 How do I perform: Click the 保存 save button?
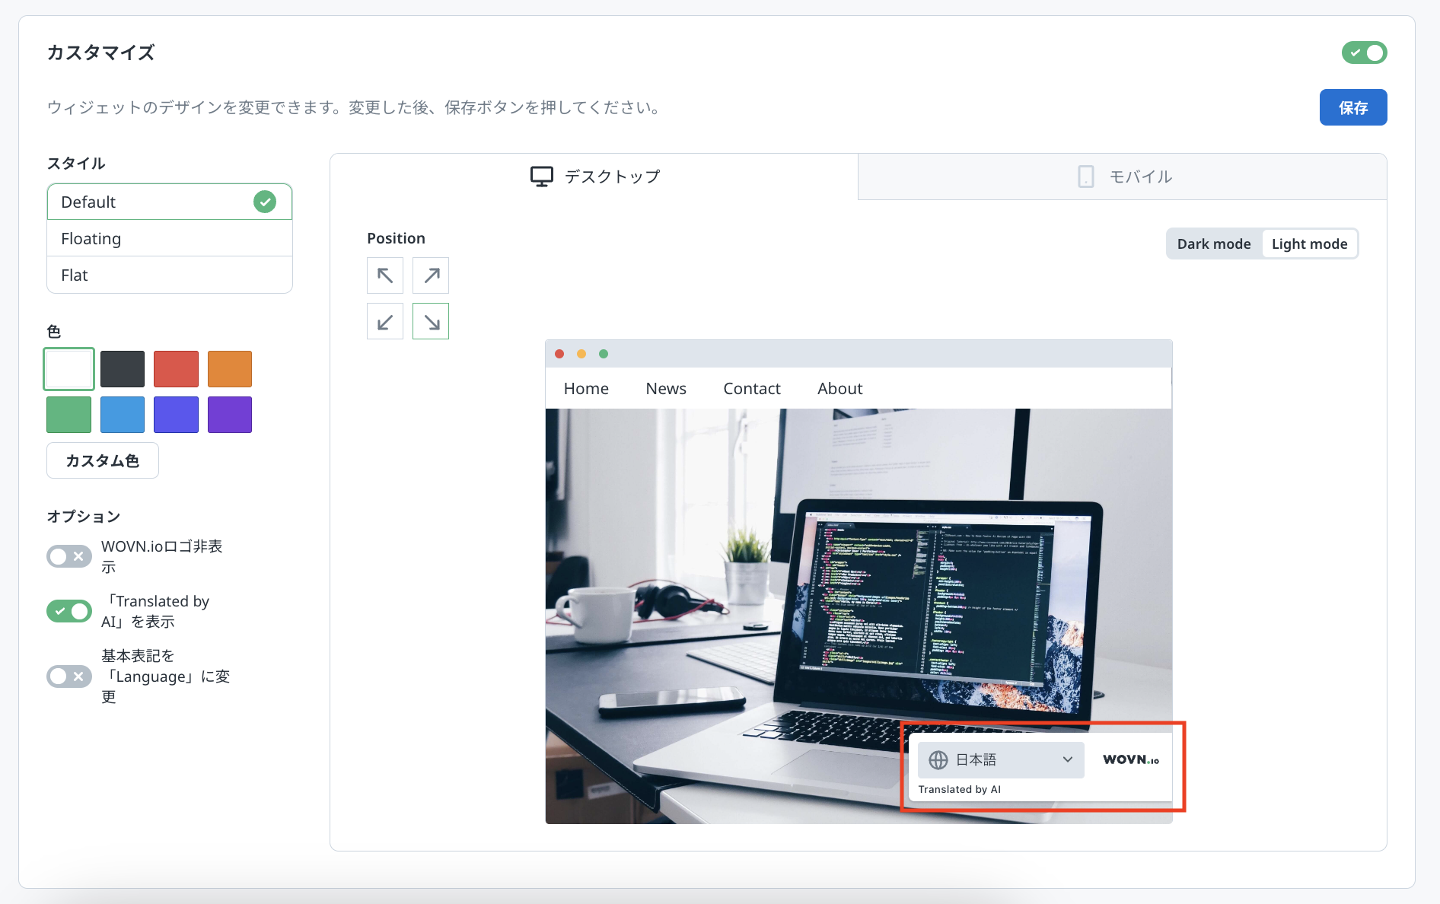click(1352, 108)
